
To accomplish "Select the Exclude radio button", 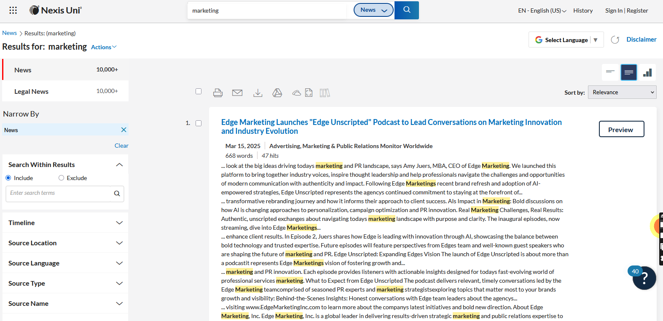I will (x=62, y=178).
